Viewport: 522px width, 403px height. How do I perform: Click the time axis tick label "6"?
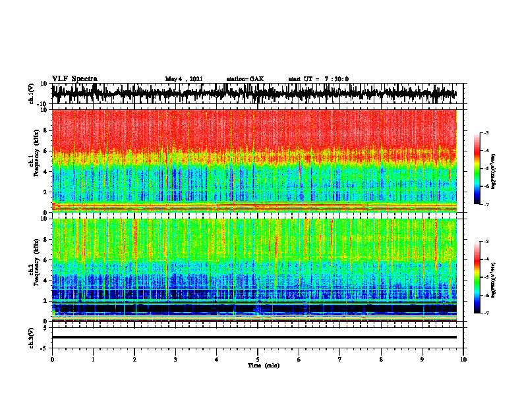(x=299, y=360)
